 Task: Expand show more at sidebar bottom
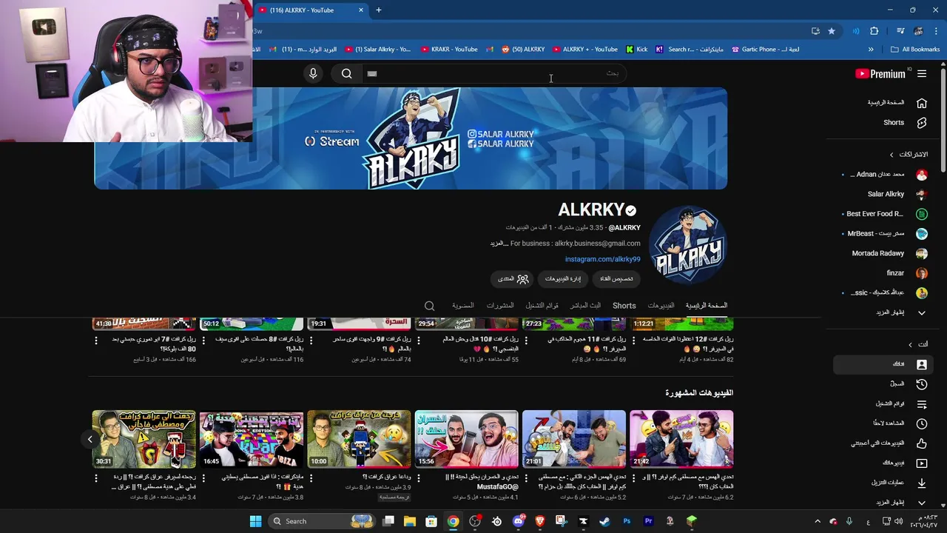883,503
